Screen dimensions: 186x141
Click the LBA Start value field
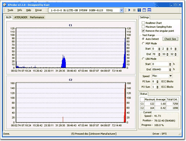coord(160,64)
